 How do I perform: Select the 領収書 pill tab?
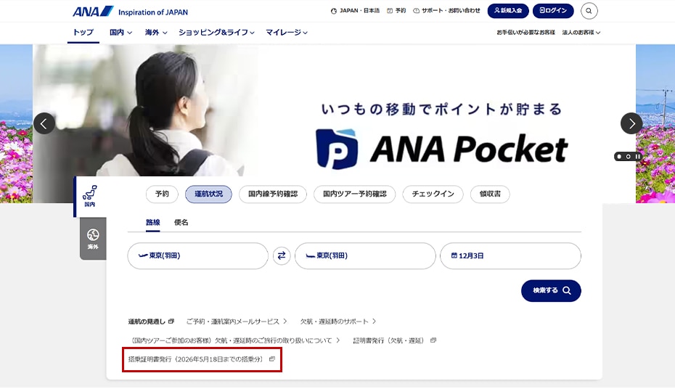pos(491,194)
